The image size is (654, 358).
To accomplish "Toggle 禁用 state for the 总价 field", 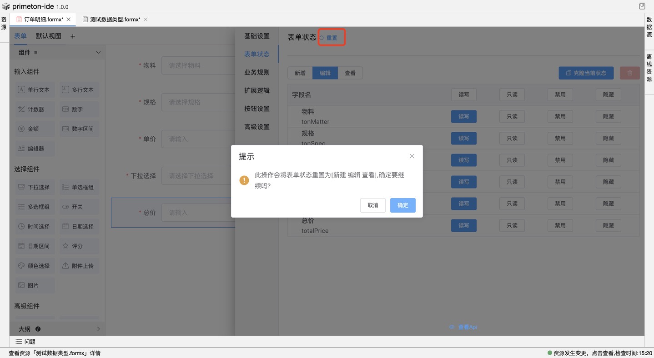I will tap(560, 225).
